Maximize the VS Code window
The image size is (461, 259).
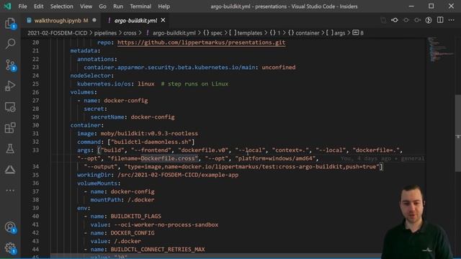pos(431,6)
